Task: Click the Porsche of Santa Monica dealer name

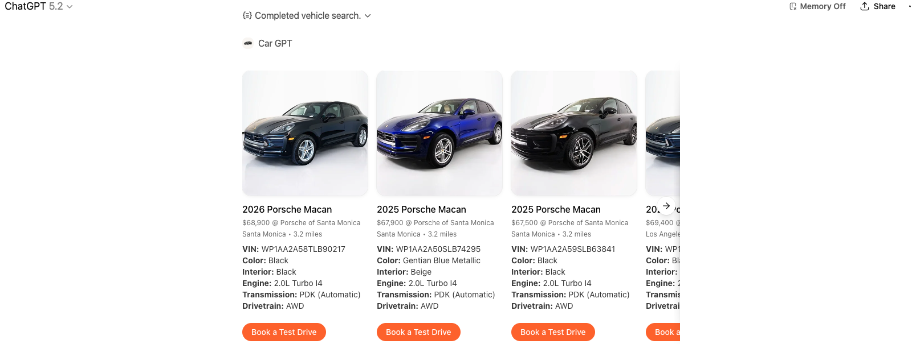Action: tap(320, 222)
